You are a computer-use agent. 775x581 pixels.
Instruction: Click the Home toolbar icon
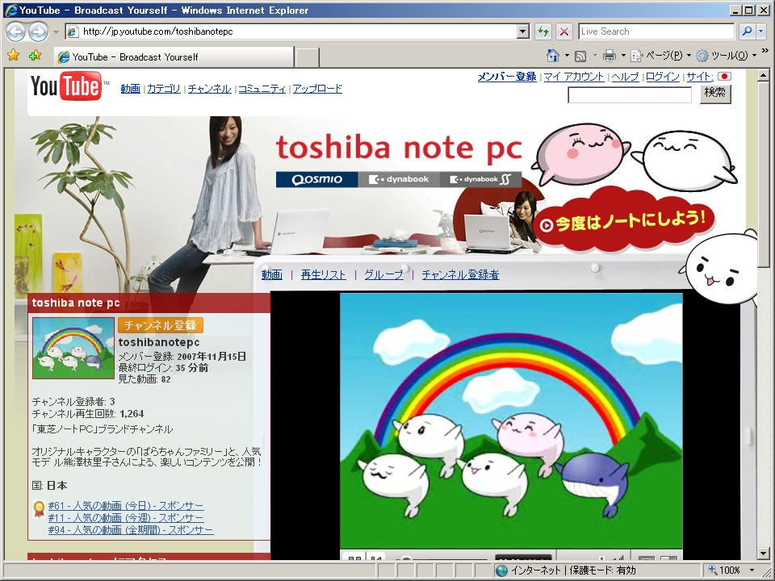(x=553, y=56)
